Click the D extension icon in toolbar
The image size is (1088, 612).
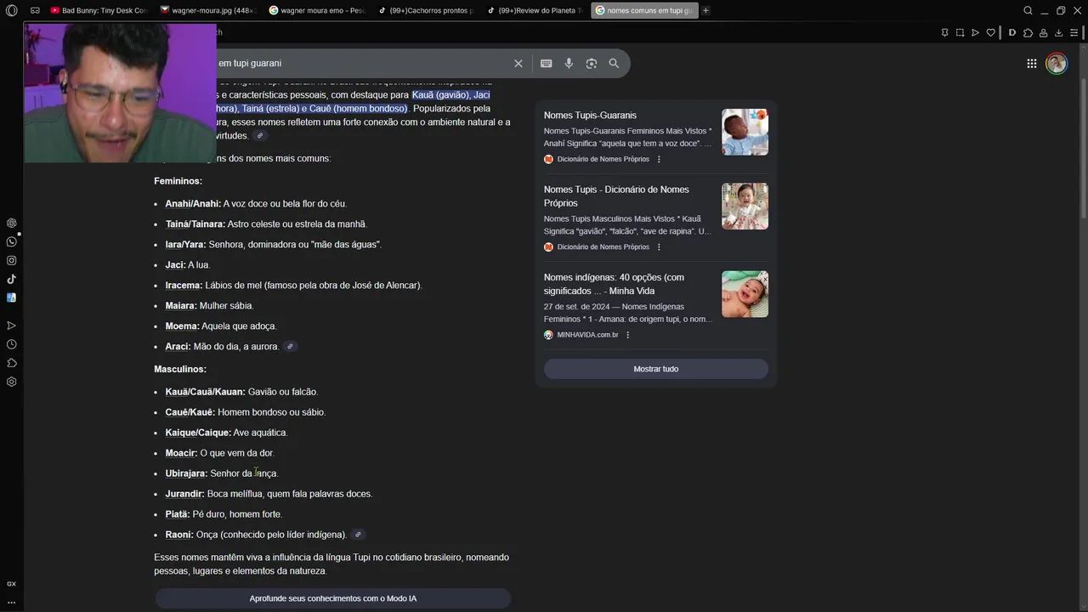tap(1011, 32)
